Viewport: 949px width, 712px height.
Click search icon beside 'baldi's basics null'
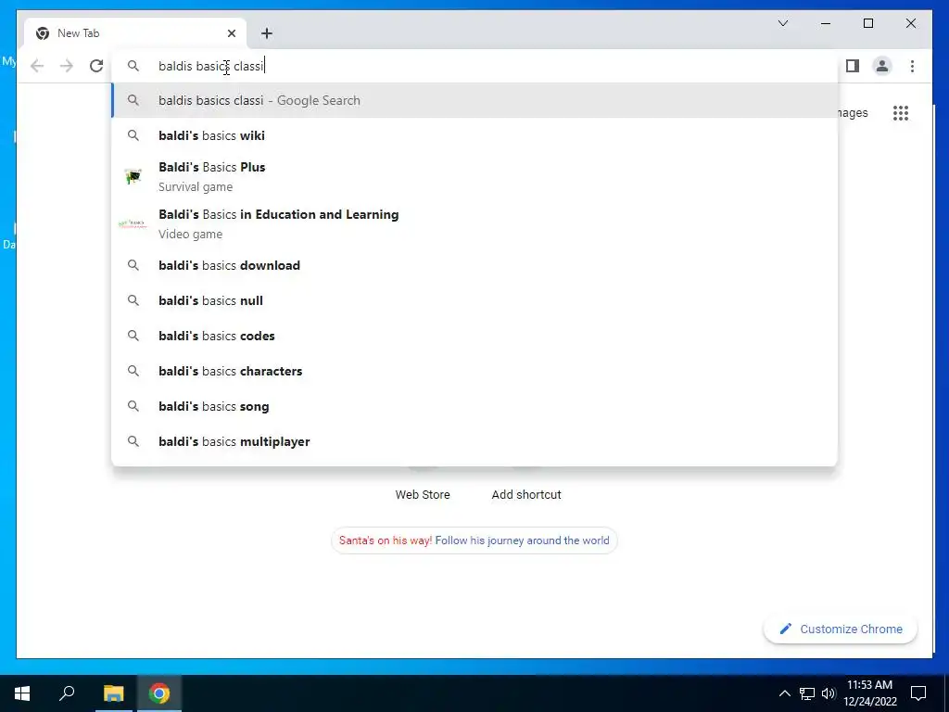click(133, 300)
